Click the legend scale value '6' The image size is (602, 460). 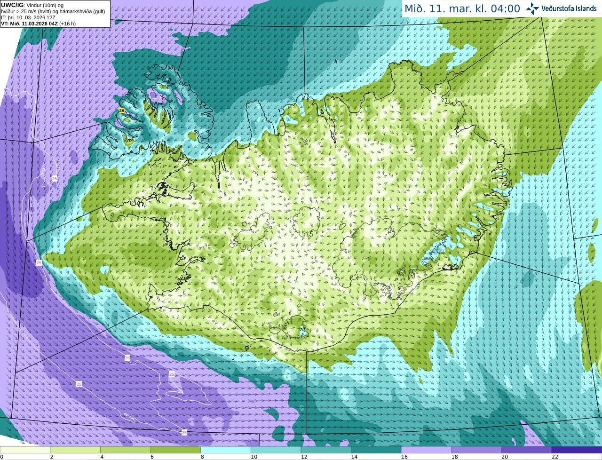[152, 457]
